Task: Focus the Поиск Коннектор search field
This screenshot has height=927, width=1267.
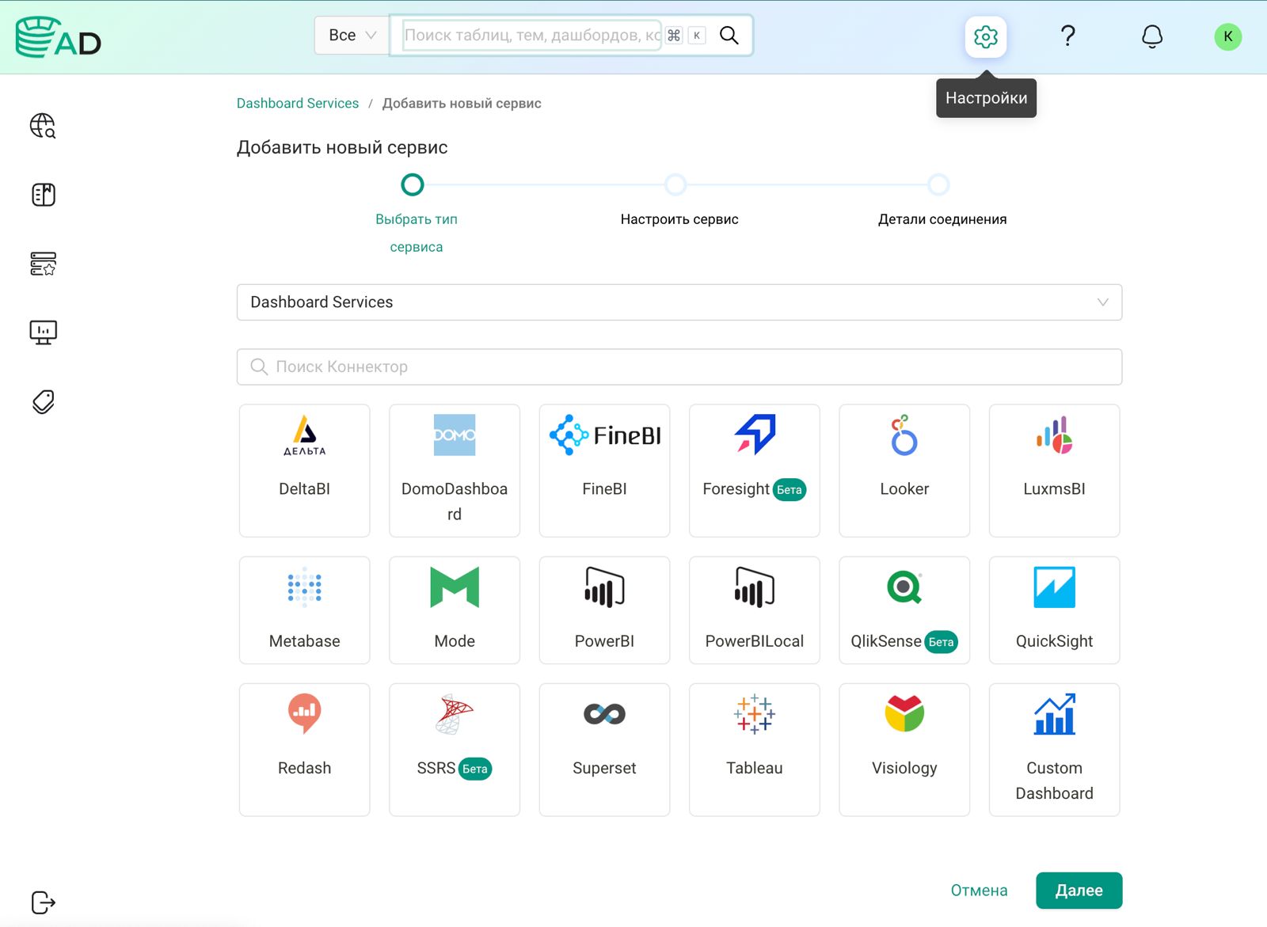Action: click(x=679, y=367)
